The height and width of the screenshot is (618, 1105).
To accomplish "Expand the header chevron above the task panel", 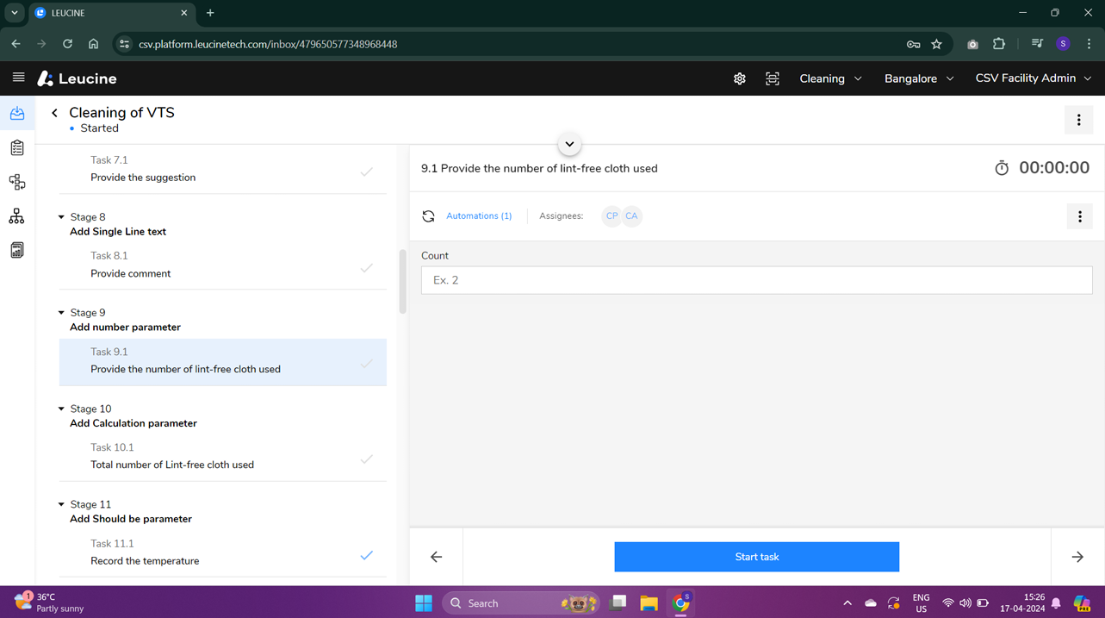I will (569, 144).
